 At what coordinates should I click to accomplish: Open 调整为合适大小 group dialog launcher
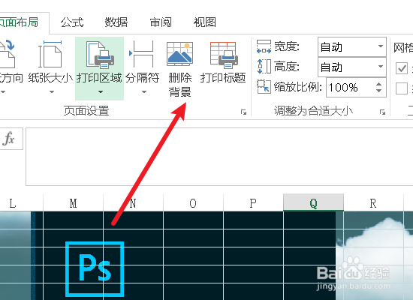tap(382, 112)
